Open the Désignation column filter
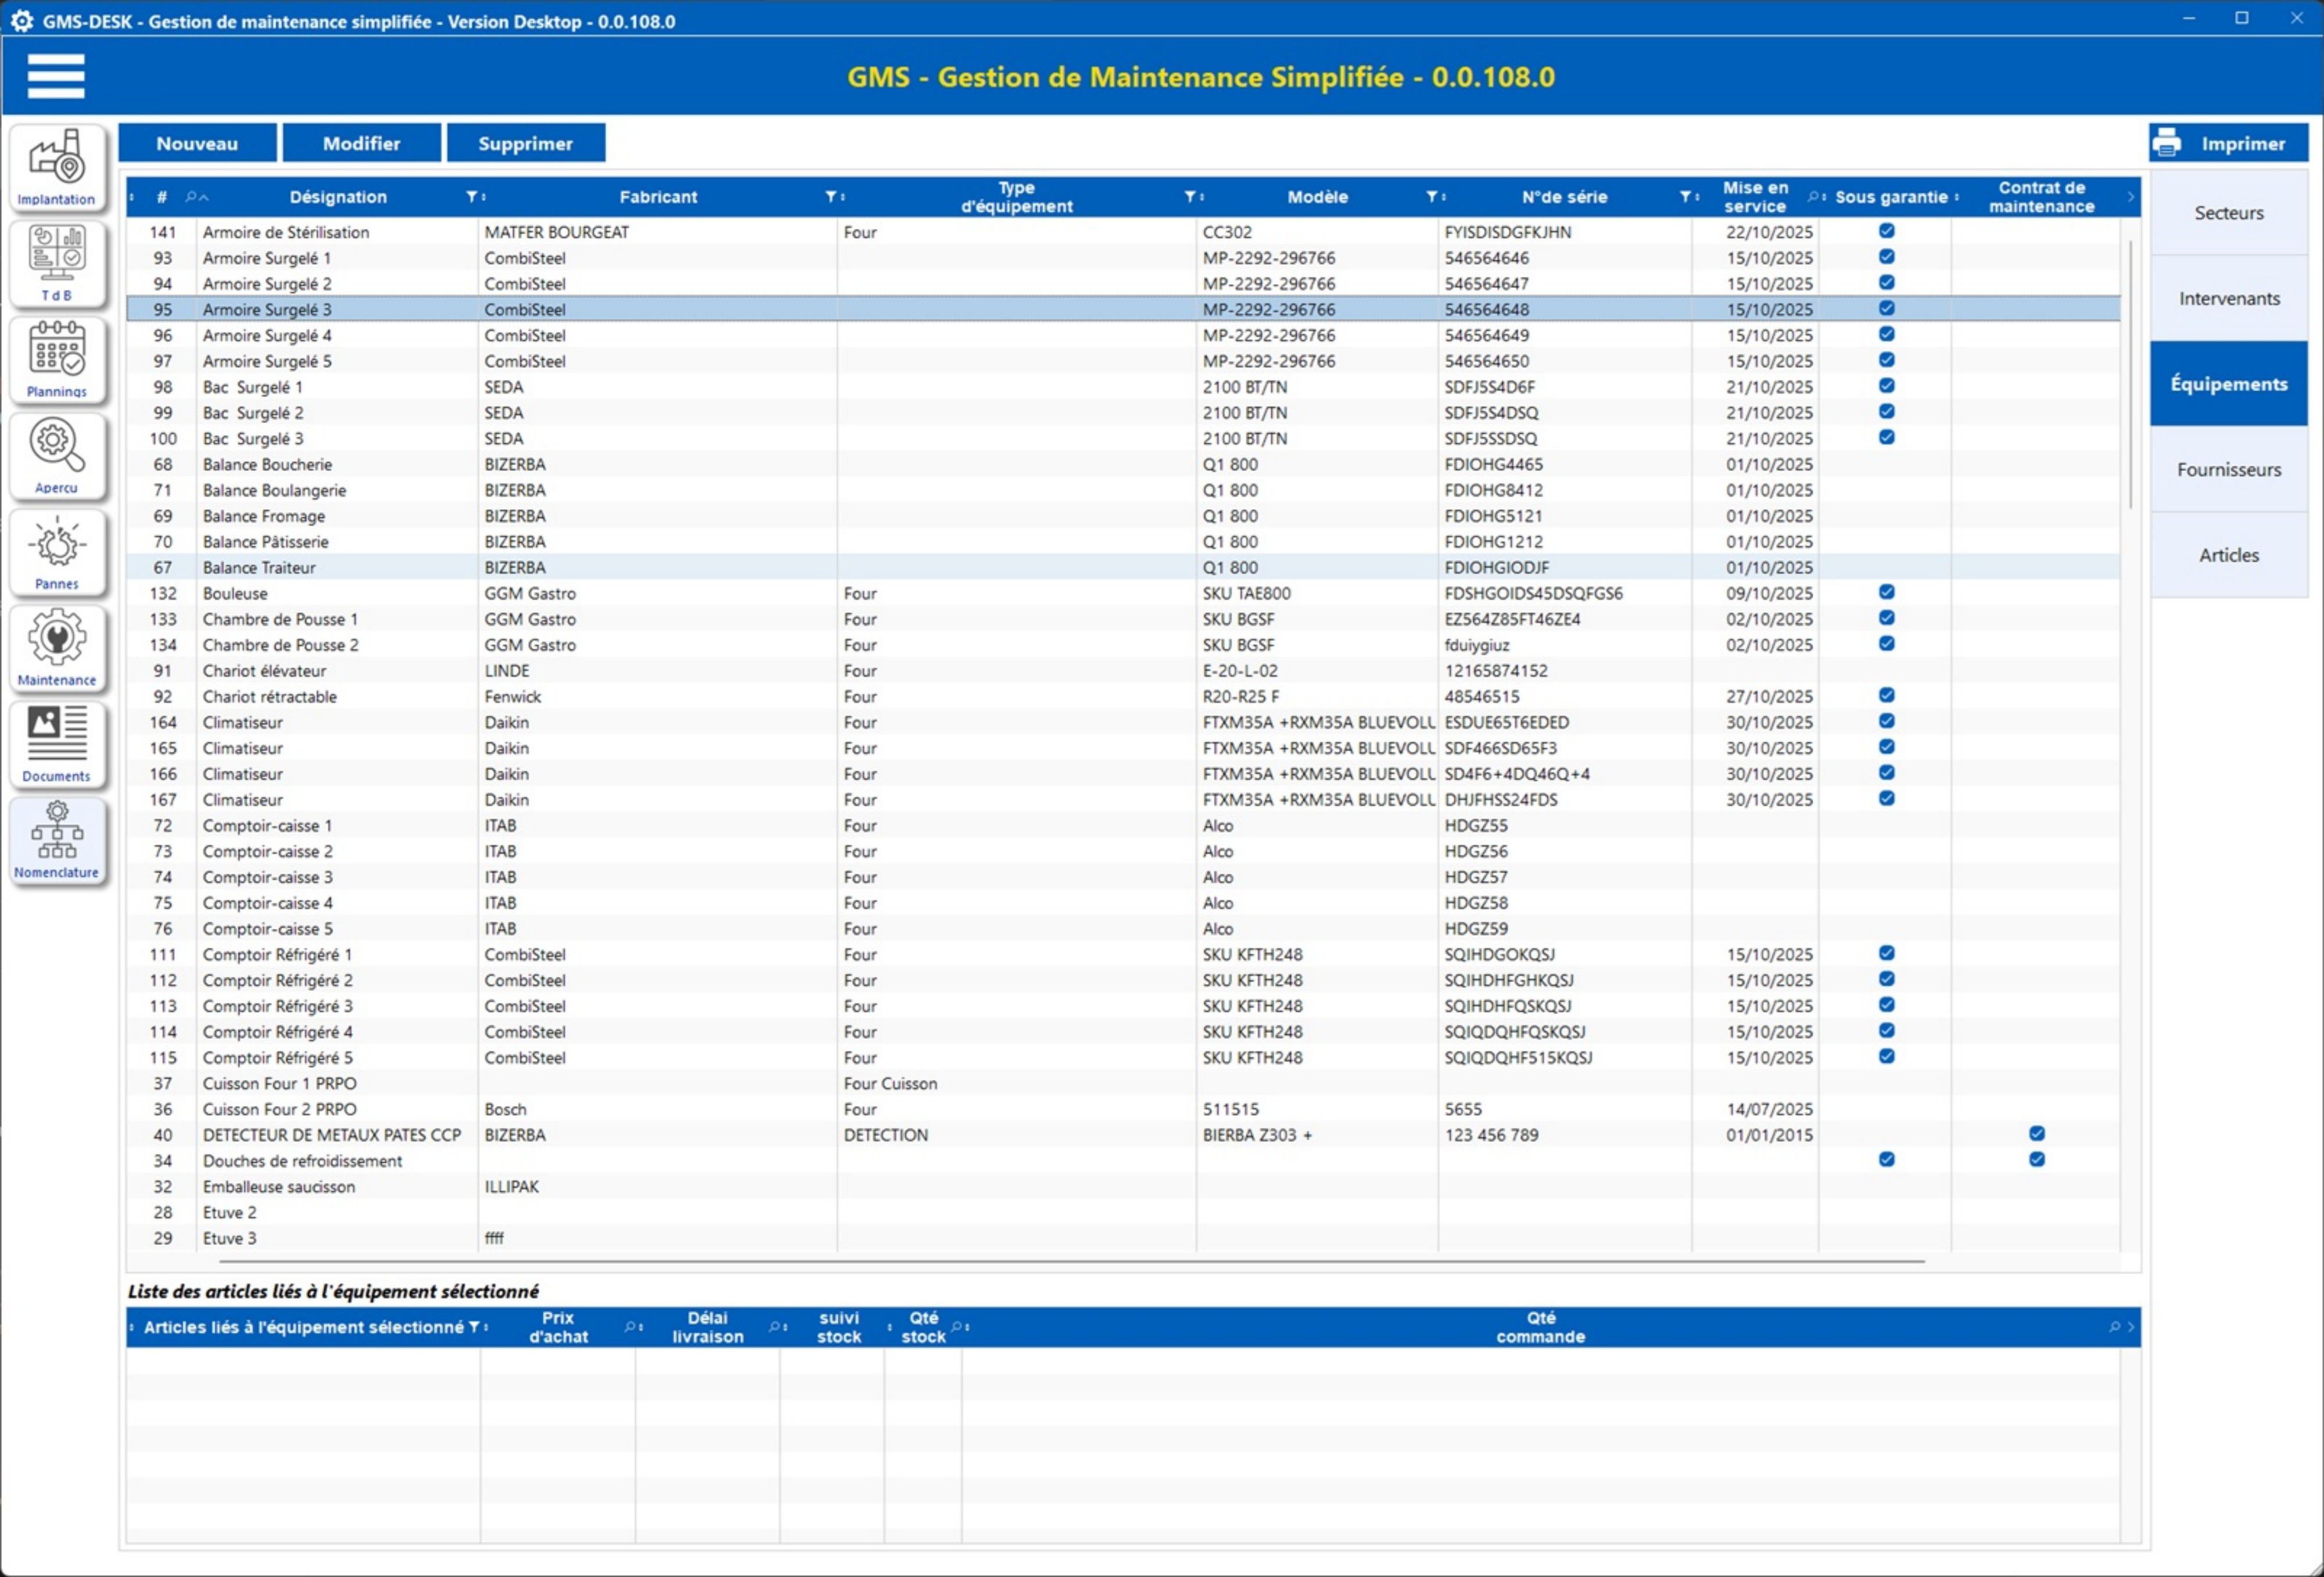2324x1577 pixels. click(471, 197)
